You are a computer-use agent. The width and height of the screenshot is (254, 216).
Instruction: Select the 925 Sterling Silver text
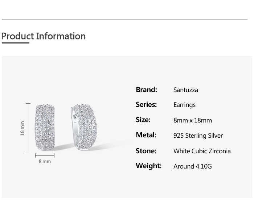click(198, 136)
